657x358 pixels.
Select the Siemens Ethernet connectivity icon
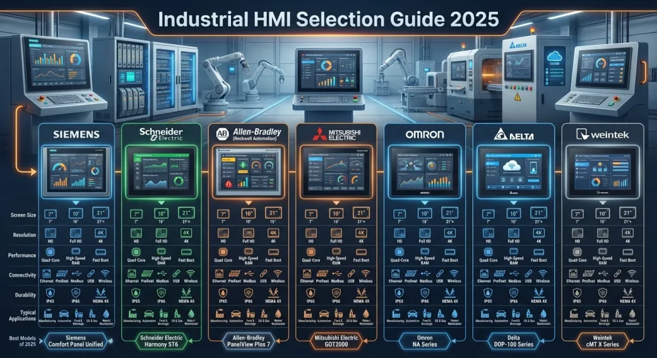(x=46, y=273)
